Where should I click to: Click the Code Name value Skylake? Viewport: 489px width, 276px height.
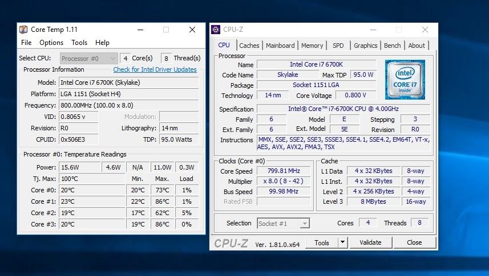[x=288, y=75]
